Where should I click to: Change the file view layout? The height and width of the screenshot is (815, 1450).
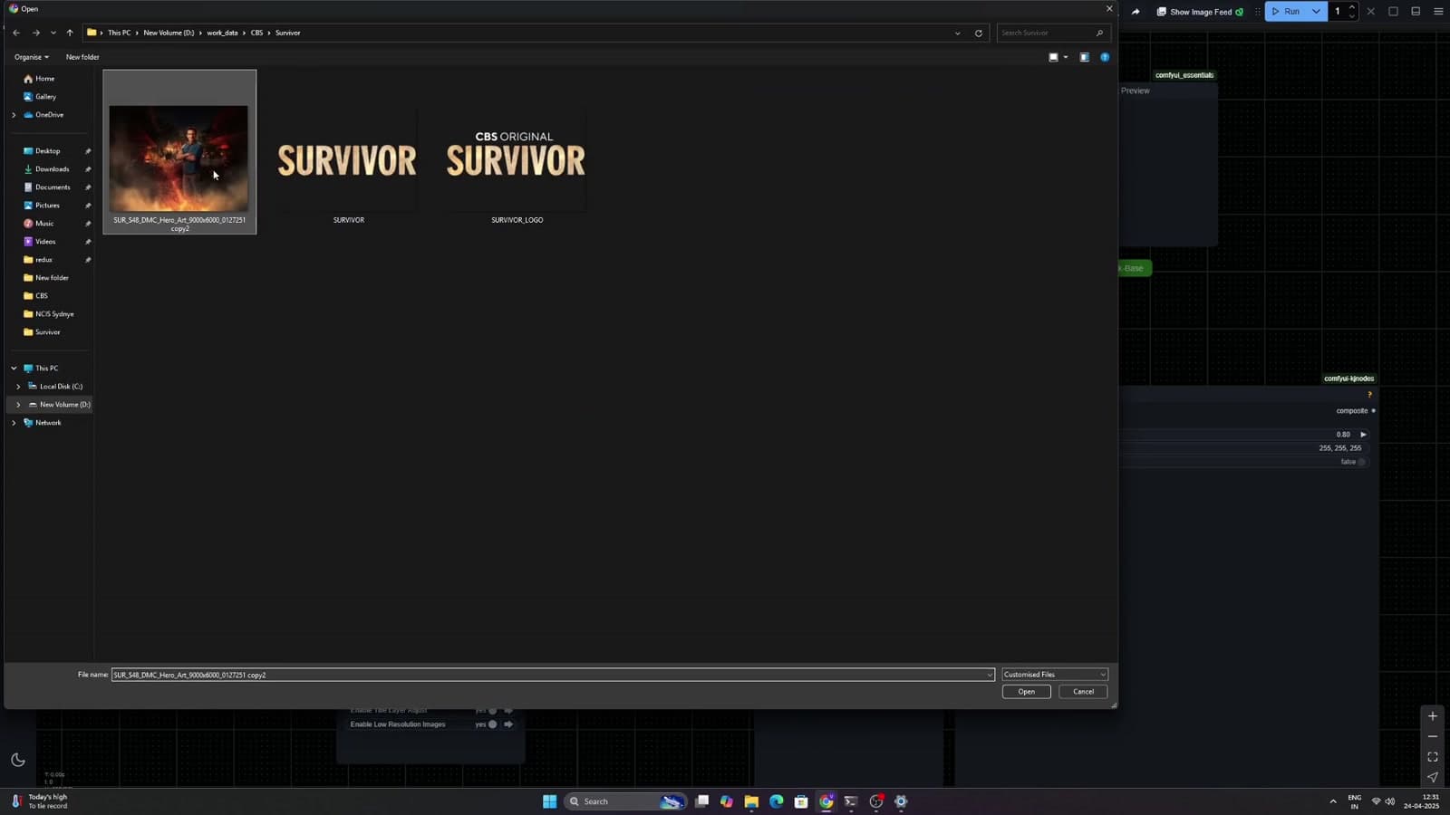click(1053, 57)
